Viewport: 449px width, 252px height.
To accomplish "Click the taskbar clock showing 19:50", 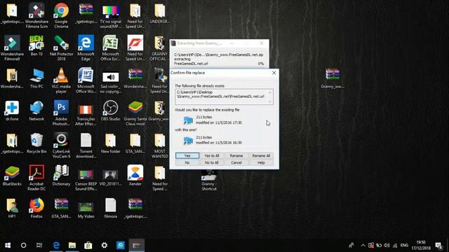I will [x=421, y=245].
